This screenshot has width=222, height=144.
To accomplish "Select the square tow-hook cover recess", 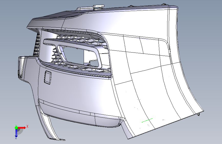I will 48,78.
